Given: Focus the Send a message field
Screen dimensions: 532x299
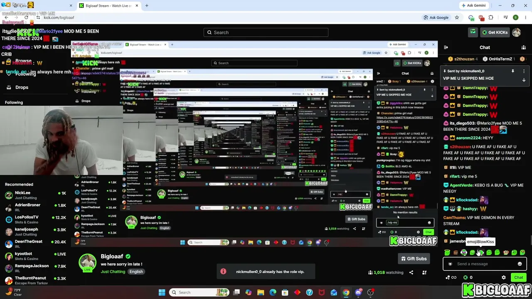Looking at the screenshot, I should 485,264.
